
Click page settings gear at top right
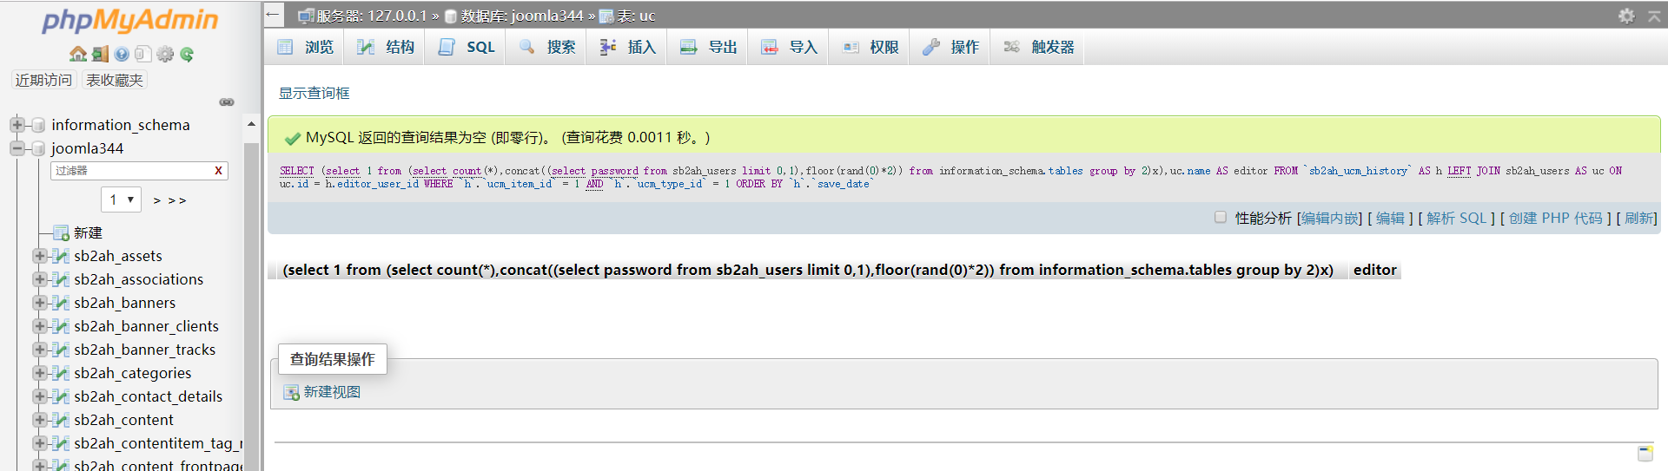point(1626,16)
